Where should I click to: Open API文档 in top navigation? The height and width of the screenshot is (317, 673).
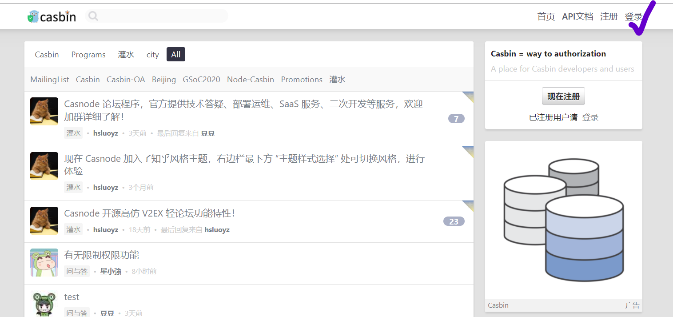pyautogui.click(x=577, y=16)
